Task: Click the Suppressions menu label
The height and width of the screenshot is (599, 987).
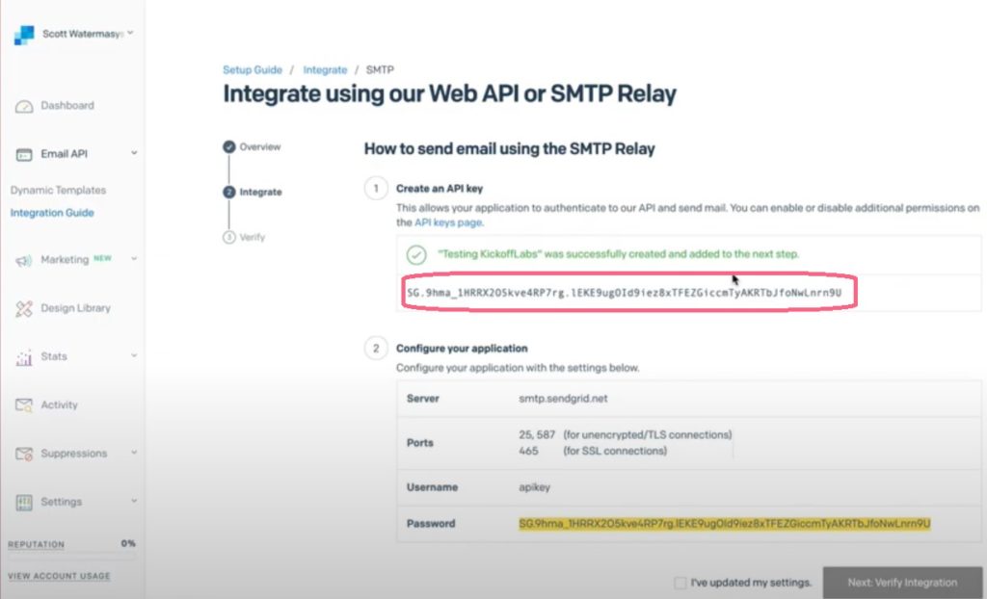Action: click(x=74, y=453)
